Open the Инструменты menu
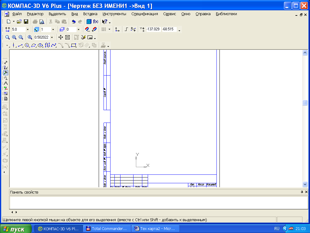The image size is (310, 233). [x=114, y=14]
